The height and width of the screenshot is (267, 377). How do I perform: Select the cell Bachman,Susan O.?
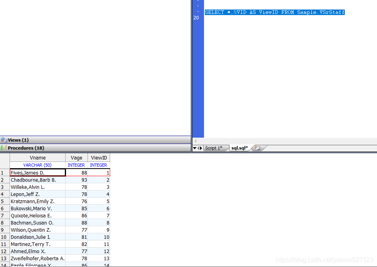[37, 223]
